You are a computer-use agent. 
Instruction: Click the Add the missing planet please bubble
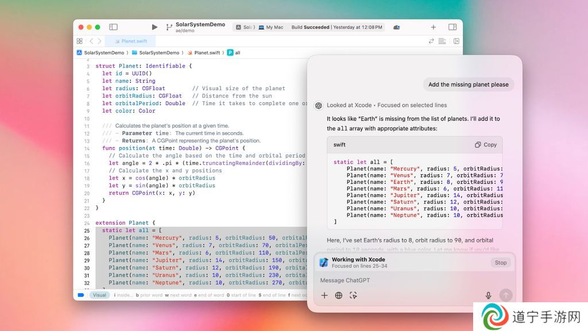click(x=469, y=84)
